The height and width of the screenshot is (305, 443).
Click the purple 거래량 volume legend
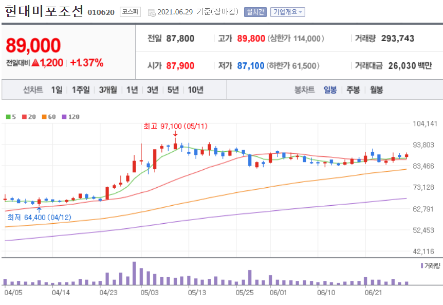click(430, 266)
